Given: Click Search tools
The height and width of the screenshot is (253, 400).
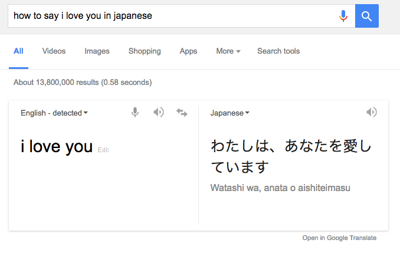Looking at the screenshot, I should click(278, 51).
